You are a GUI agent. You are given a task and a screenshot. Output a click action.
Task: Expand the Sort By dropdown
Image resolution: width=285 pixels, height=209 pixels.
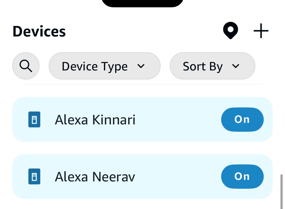pos(213,66)
